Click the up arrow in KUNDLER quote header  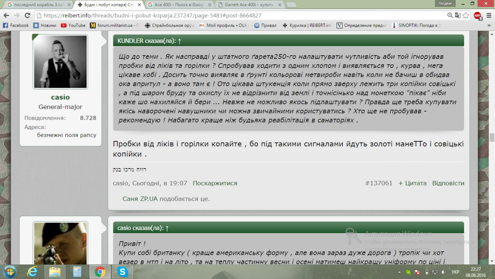[x=179, y=41]
